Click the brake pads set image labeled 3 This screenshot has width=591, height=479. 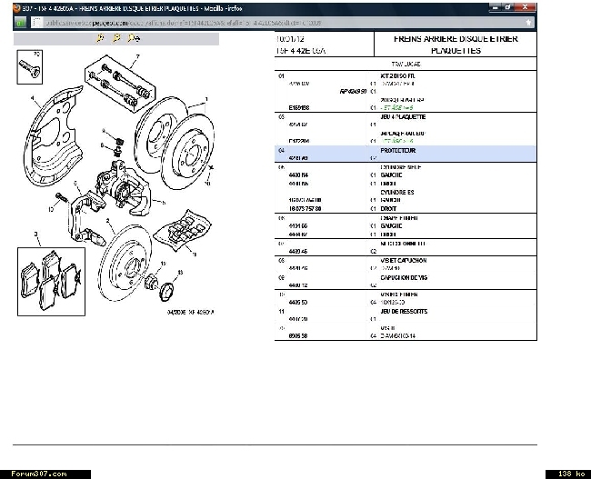click(51, 279)
